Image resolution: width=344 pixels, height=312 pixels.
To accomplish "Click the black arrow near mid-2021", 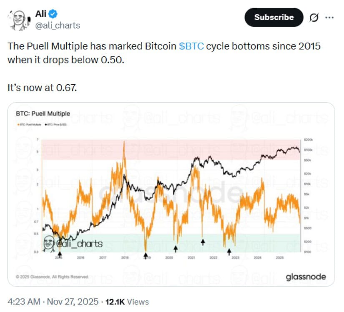I will (x=203, y=242).
